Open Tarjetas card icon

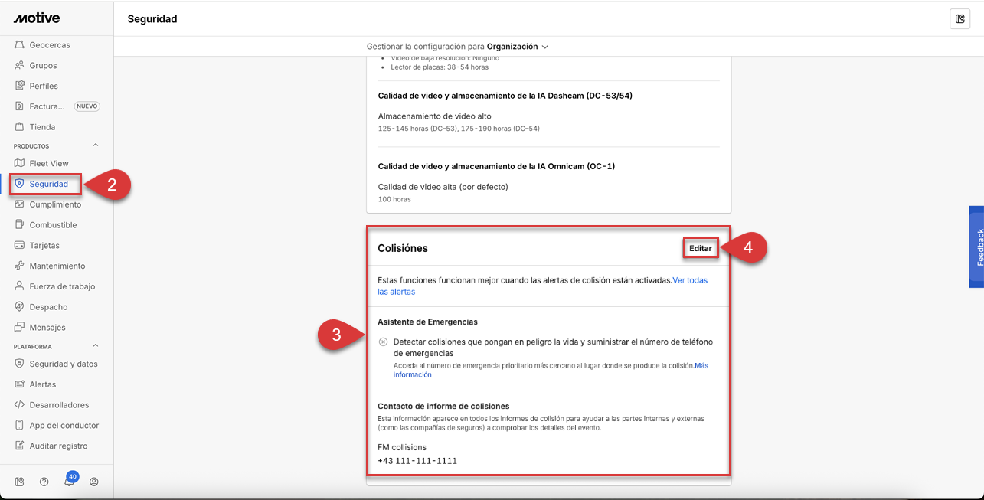click(x=20, y=246)
